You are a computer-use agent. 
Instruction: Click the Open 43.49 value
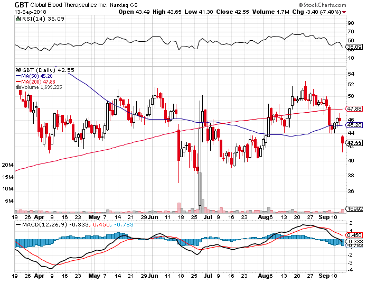(x=134, y=12)
